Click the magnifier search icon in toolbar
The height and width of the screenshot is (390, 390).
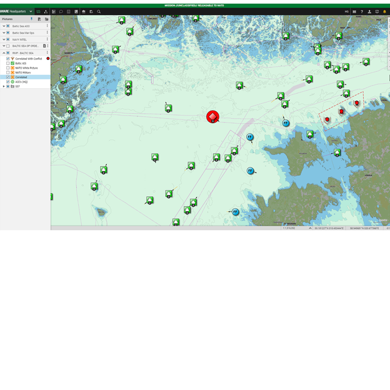pos(99,11)
